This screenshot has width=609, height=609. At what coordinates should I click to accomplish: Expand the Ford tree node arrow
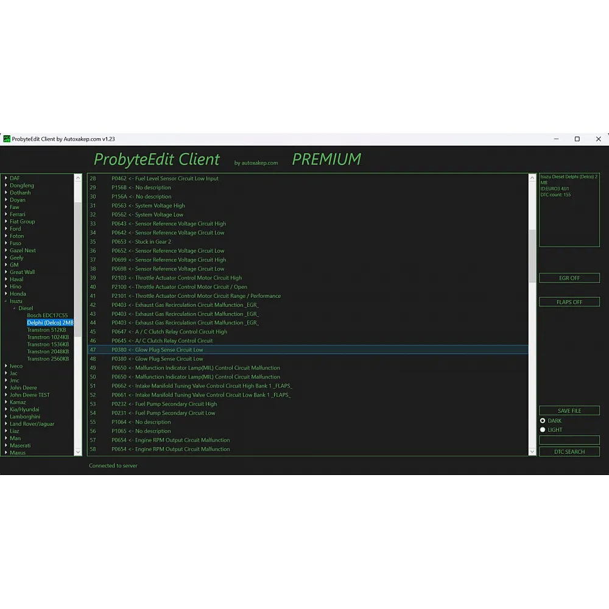tap(5, 229)
